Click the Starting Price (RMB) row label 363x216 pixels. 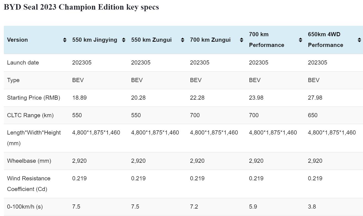(x=33, y=98)
